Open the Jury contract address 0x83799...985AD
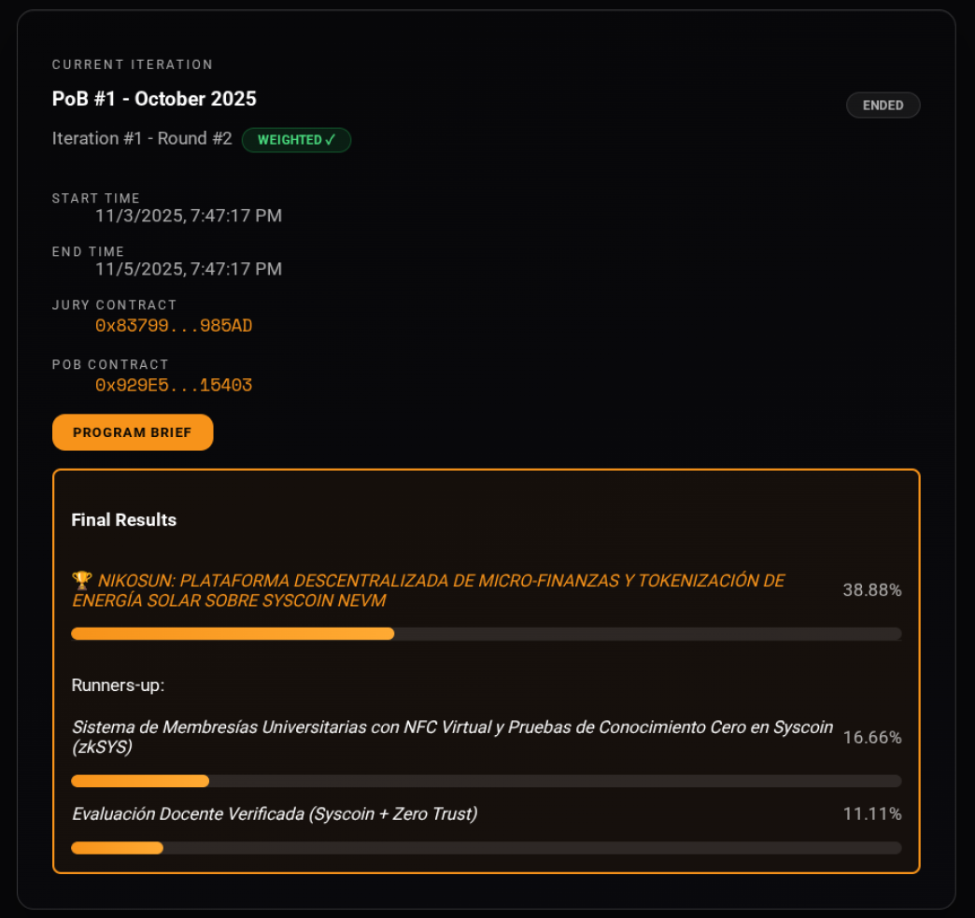Viewport: 975px width, 918px height. 174,326
